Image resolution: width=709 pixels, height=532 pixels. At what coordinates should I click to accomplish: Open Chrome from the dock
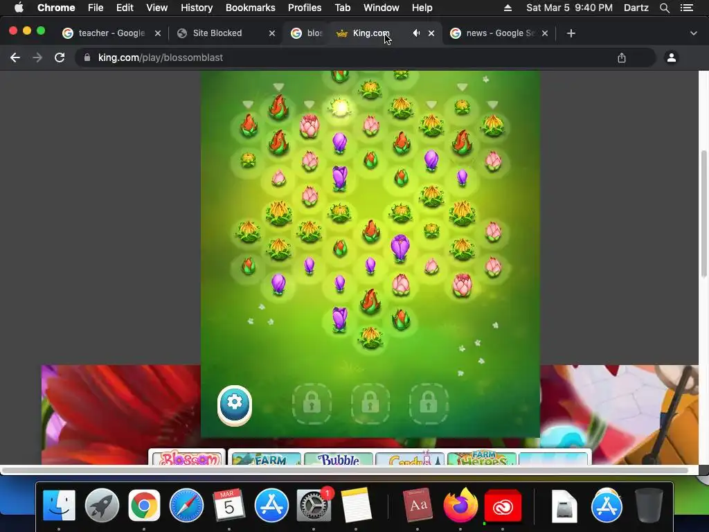coord(144,505)
